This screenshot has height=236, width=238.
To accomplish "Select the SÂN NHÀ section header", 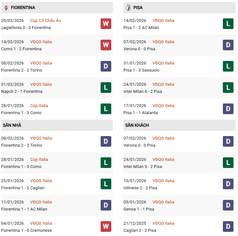I will [12, 125].
